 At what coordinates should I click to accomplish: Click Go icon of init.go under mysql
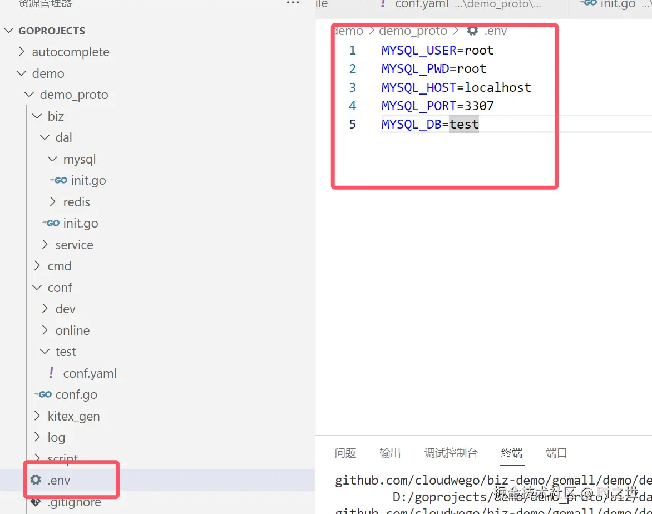(x=59, y=180)
